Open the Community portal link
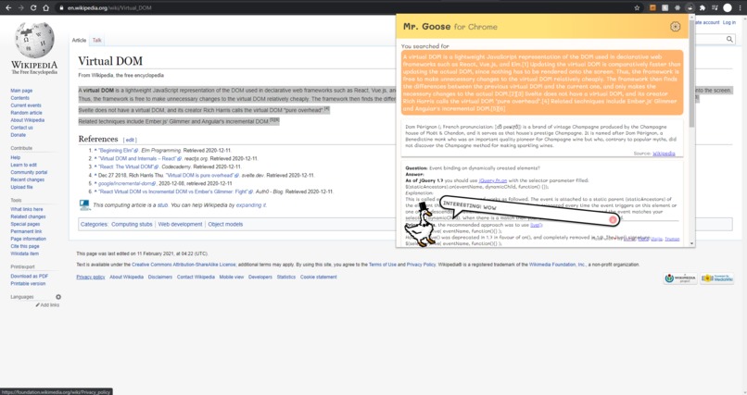This screenshot has width=747, height=395. (29, 172)
